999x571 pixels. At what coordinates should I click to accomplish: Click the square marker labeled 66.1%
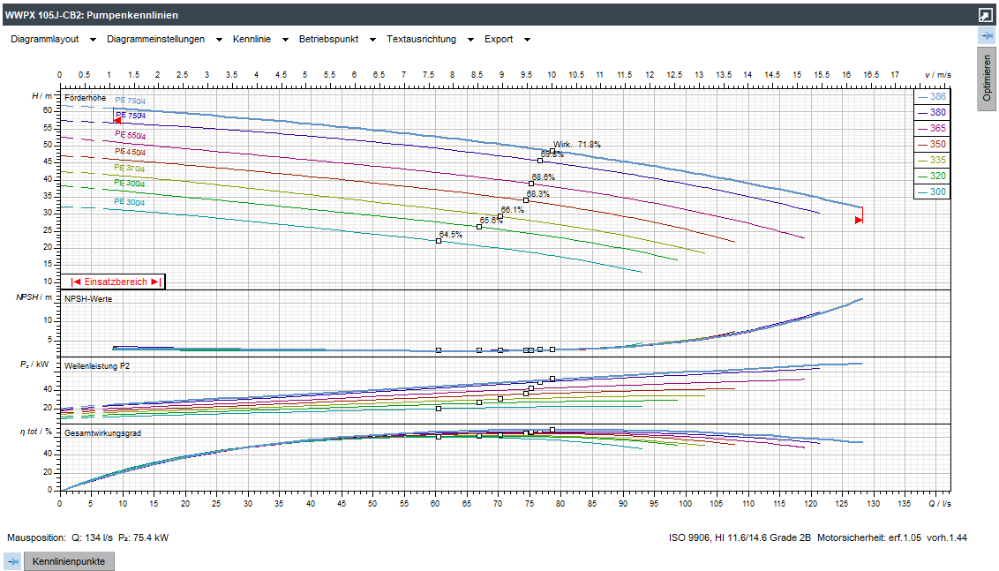500,216
